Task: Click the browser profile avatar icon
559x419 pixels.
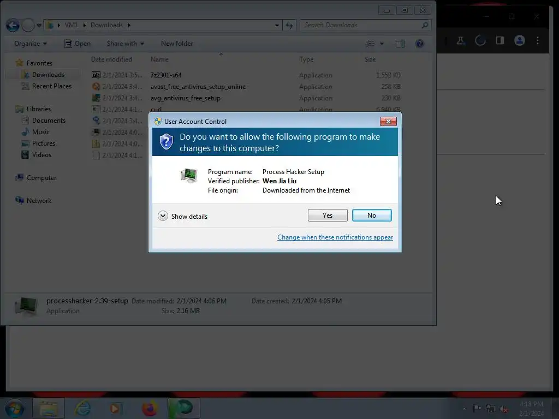Action: point(520,40)
